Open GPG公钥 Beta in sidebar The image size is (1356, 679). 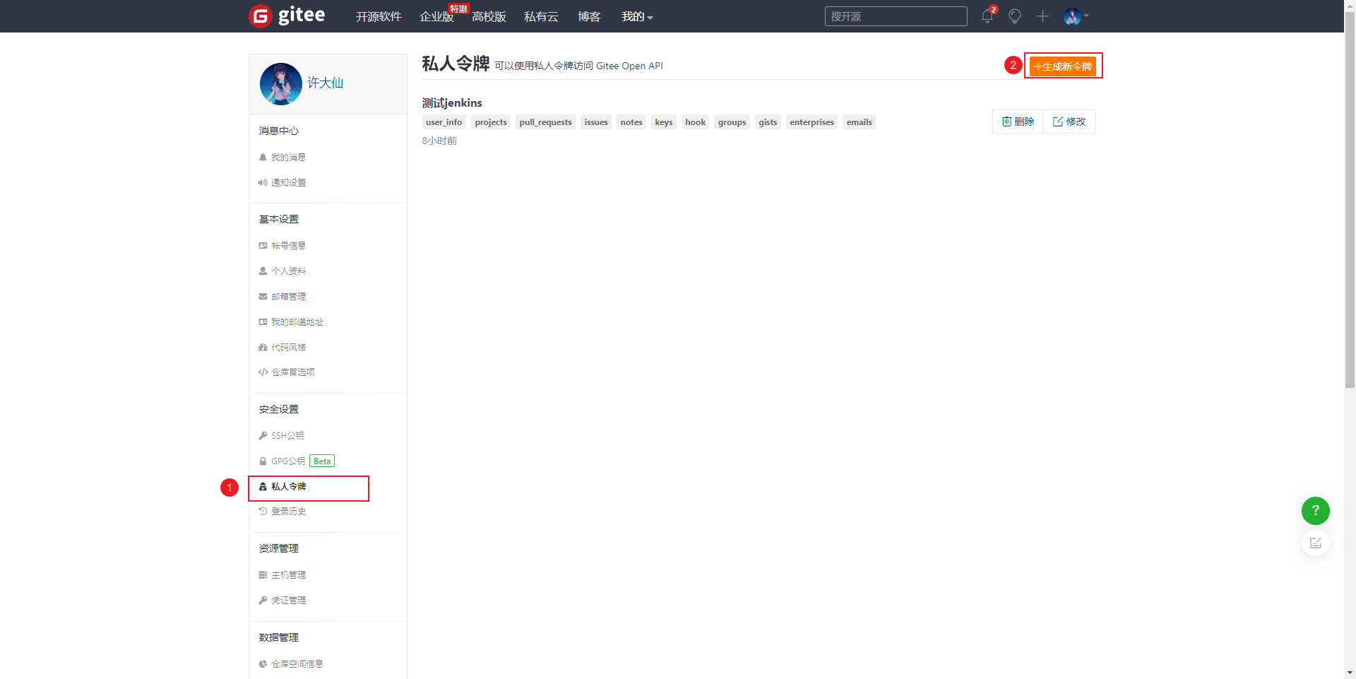pyautogui.click(x=297, y=461)
